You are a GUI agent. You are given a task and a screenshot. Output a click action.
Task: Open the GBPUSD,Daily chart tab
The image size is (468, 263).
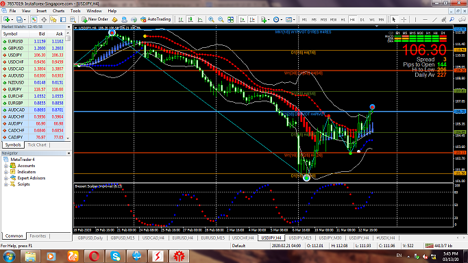pos(90,238)
